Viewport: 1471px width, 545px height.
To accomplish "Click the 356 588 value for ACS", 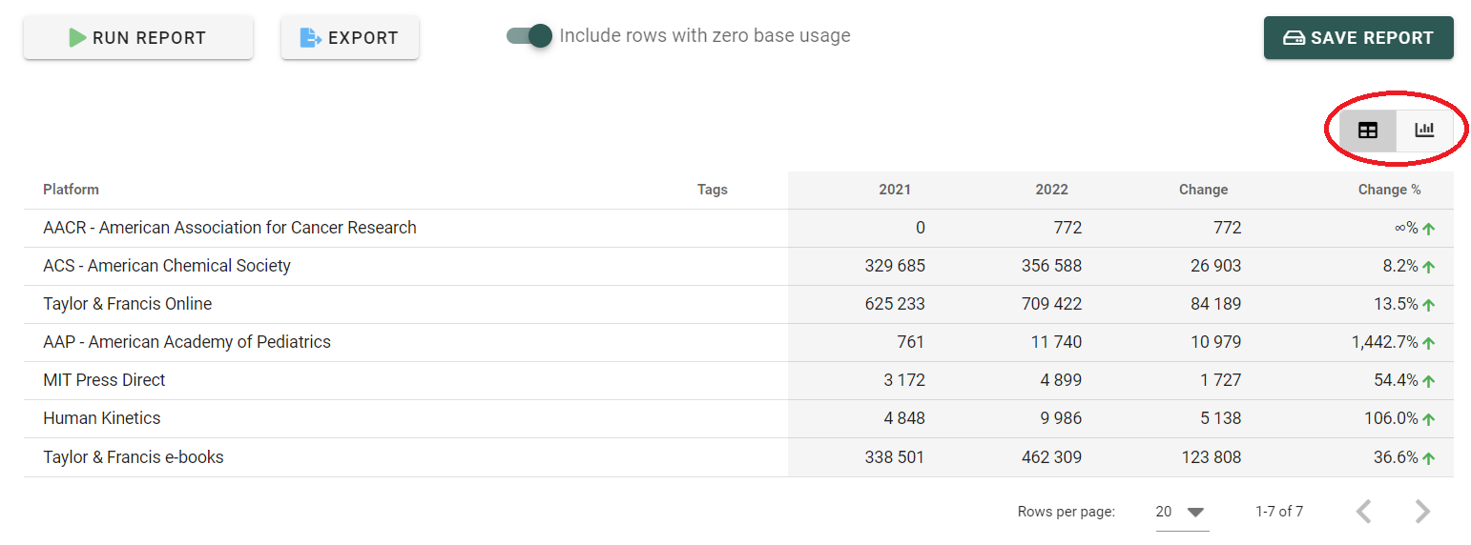I will point(1051,266).
